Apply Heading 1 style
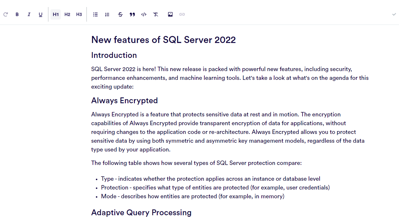Viewport: 399px width, 217px height. (56, 14)
